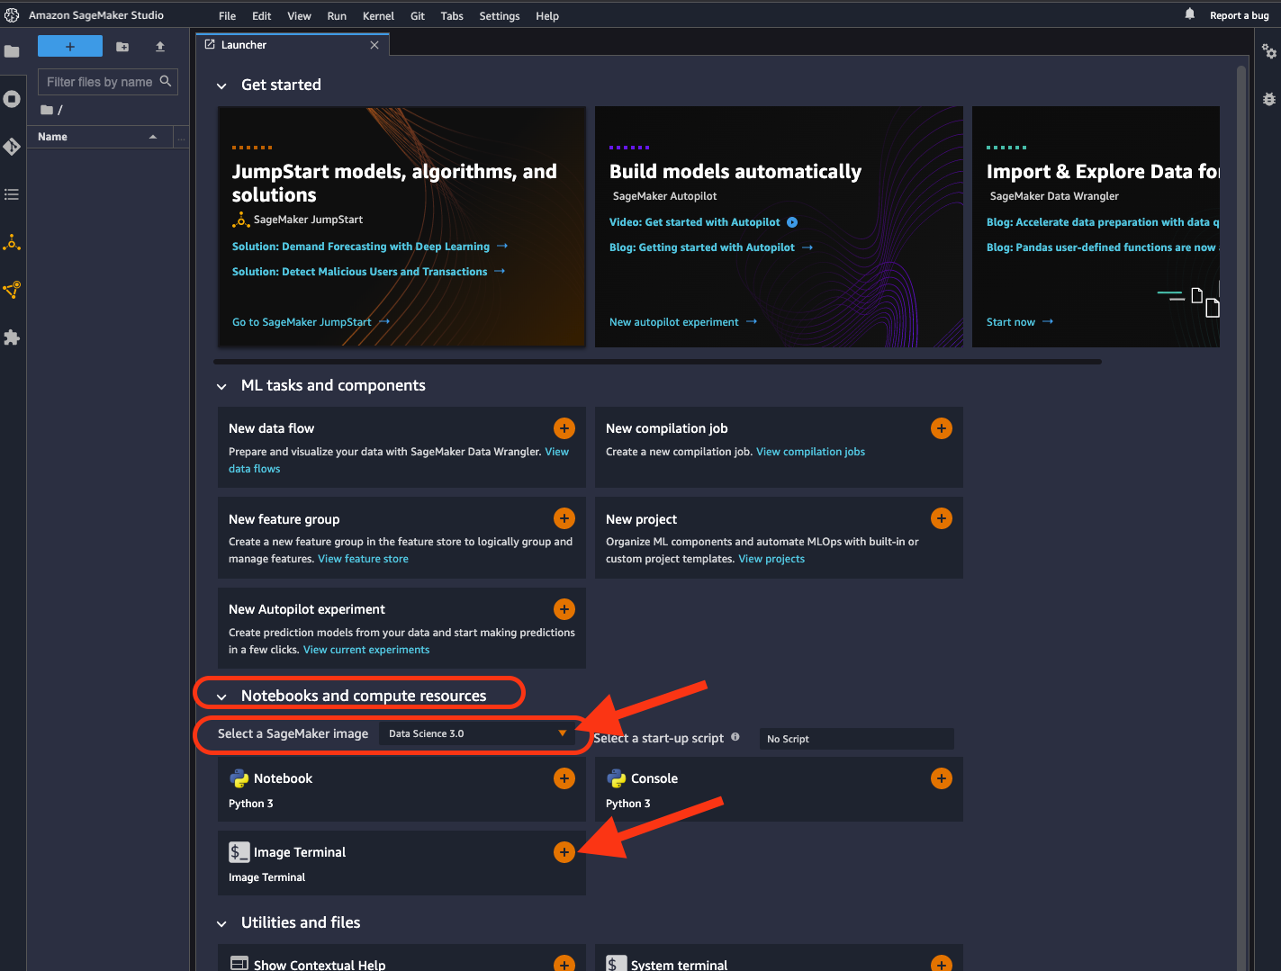Click the plus icon for New feature group
Screen dimensions: 1281x971
click(564, 518)
